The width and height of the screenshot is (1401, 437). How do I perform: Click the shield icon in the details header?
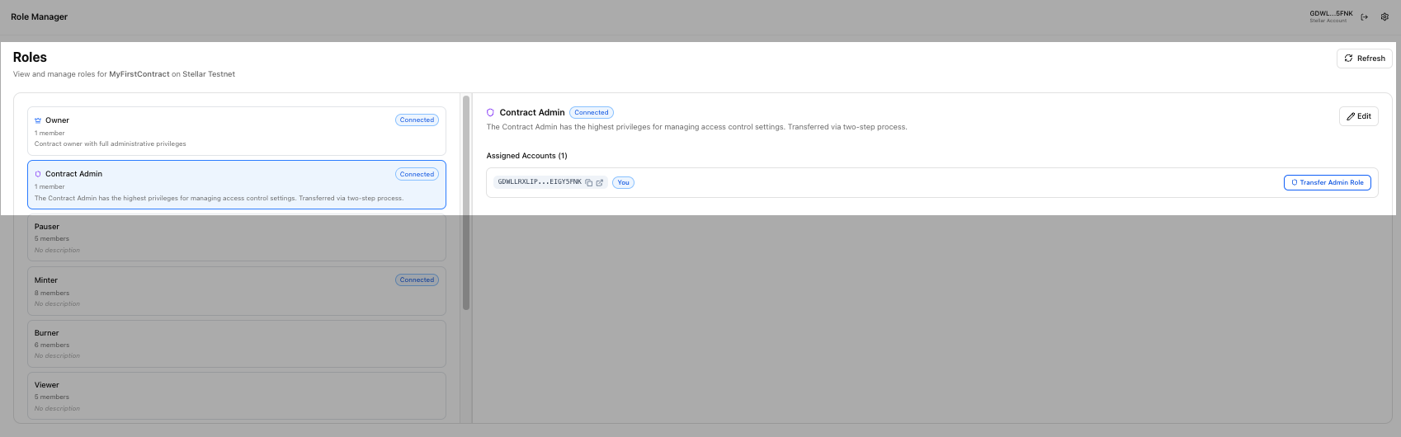pos(490,113)
